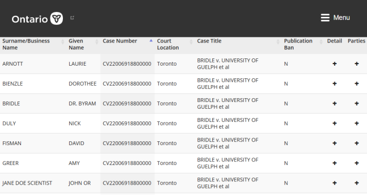
Task: Open the hamburger Menu
Action: click(335, 17)
